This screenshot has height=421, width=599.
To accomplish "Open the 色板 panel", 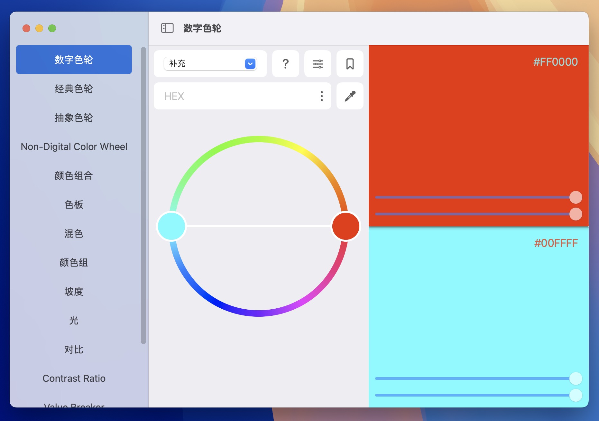I will tap(74, 205).
